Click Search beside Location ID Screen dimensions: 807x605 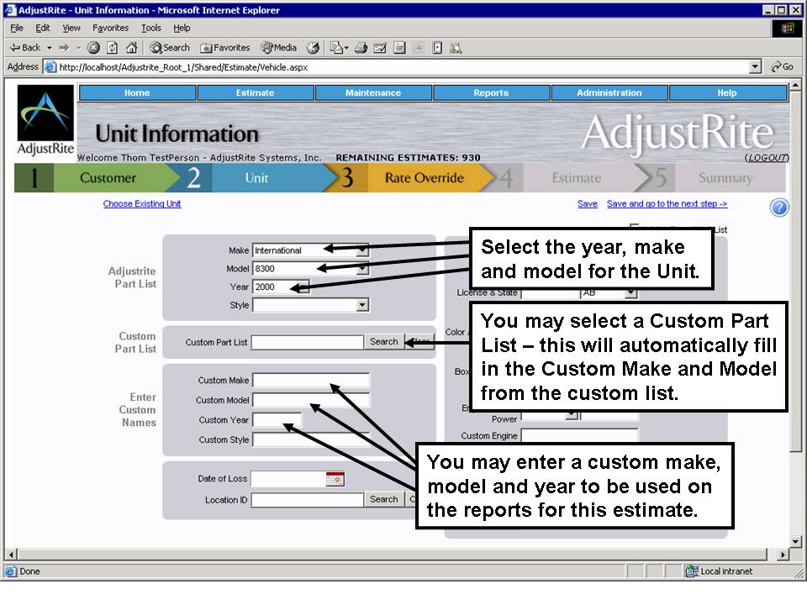pos(384,499)
